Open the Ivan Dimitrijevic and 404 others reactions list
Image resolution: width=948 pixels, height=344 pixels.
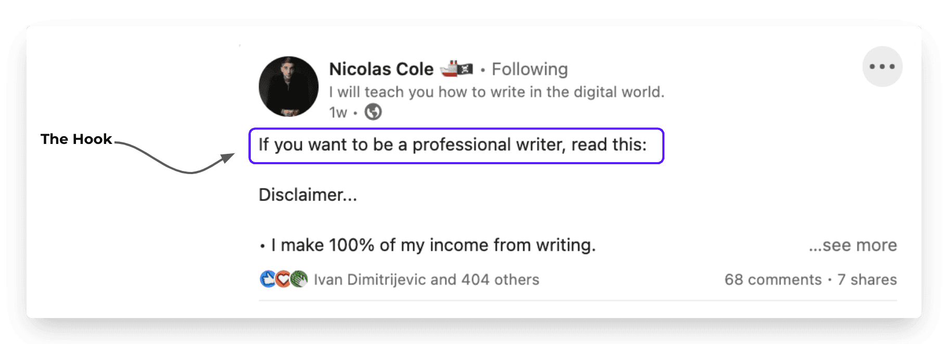point(427,280)
